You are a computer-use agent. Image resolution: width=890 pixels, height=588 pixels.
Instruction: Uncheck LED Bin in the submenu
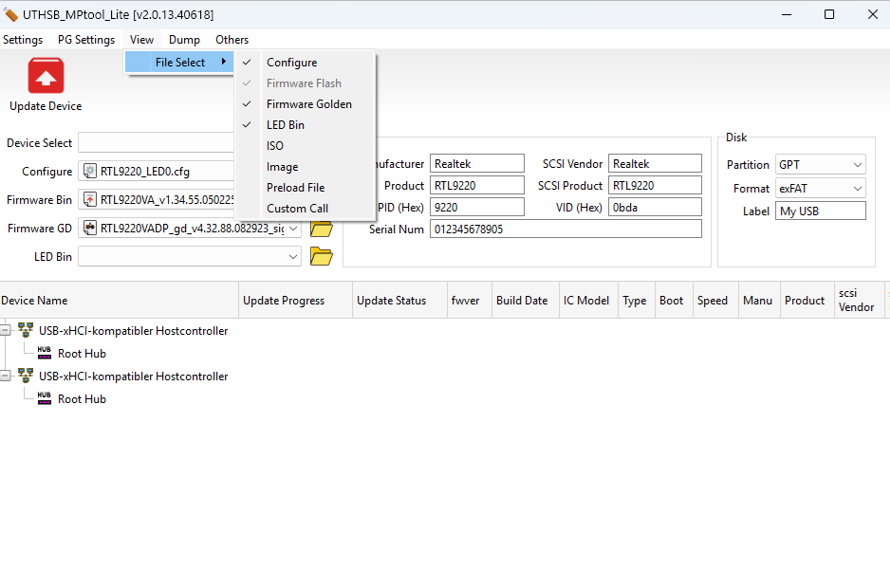click(x=285, y=125)
